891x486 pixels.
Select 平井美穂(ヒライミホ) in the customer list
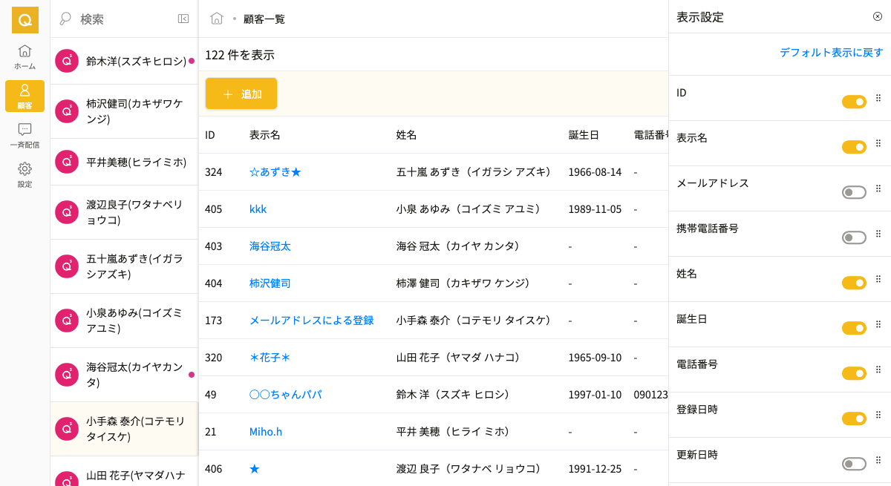point(136,162)
